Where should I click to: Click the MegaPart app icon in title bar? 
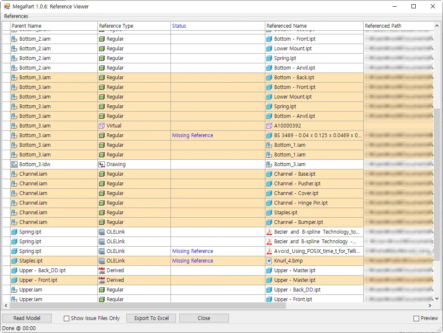point(7,6)
